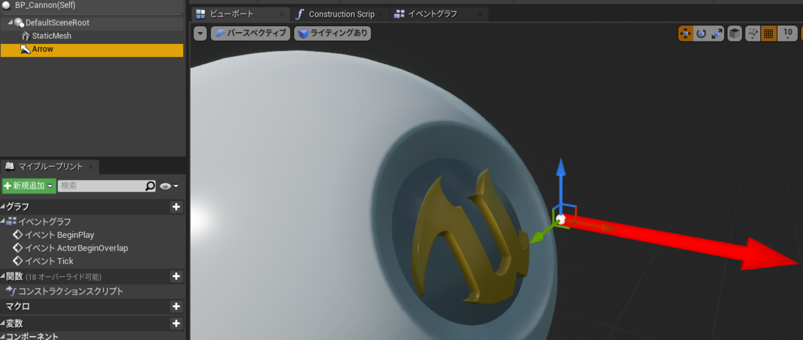The image size is (803, 340).
Task: Open the パースペクティブ view mode menu
Action: point(250,33)
